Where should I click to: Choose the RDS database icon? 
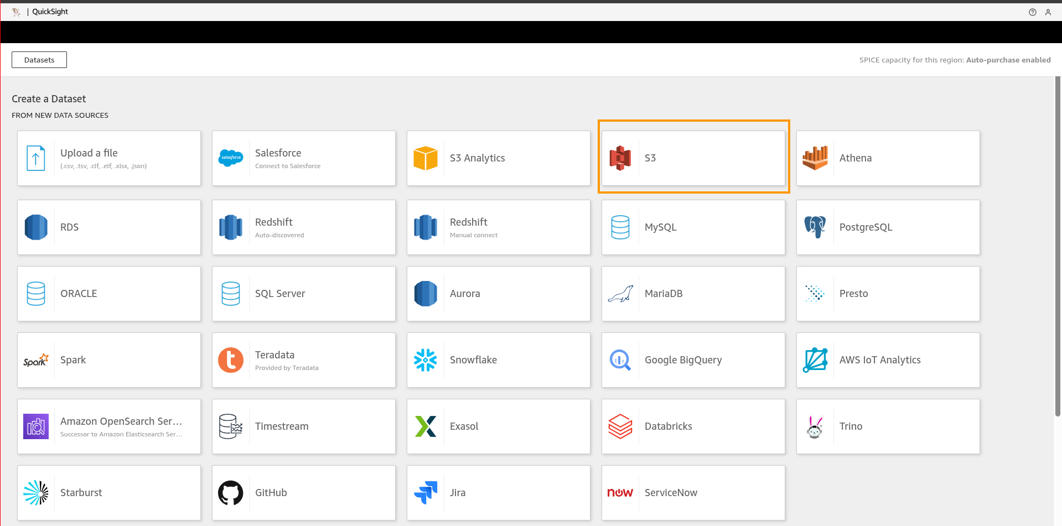tap(36, 227)
